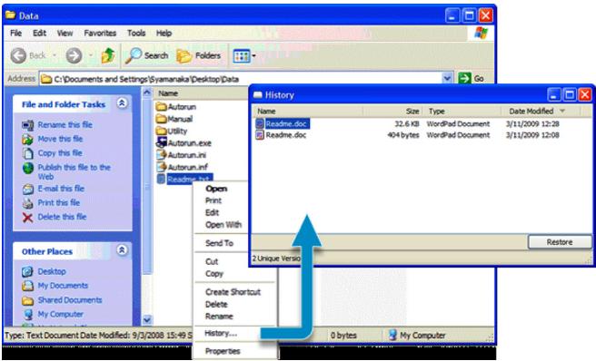
Task: Select the Readme.txt file in Data window
Action: [184, 179]
